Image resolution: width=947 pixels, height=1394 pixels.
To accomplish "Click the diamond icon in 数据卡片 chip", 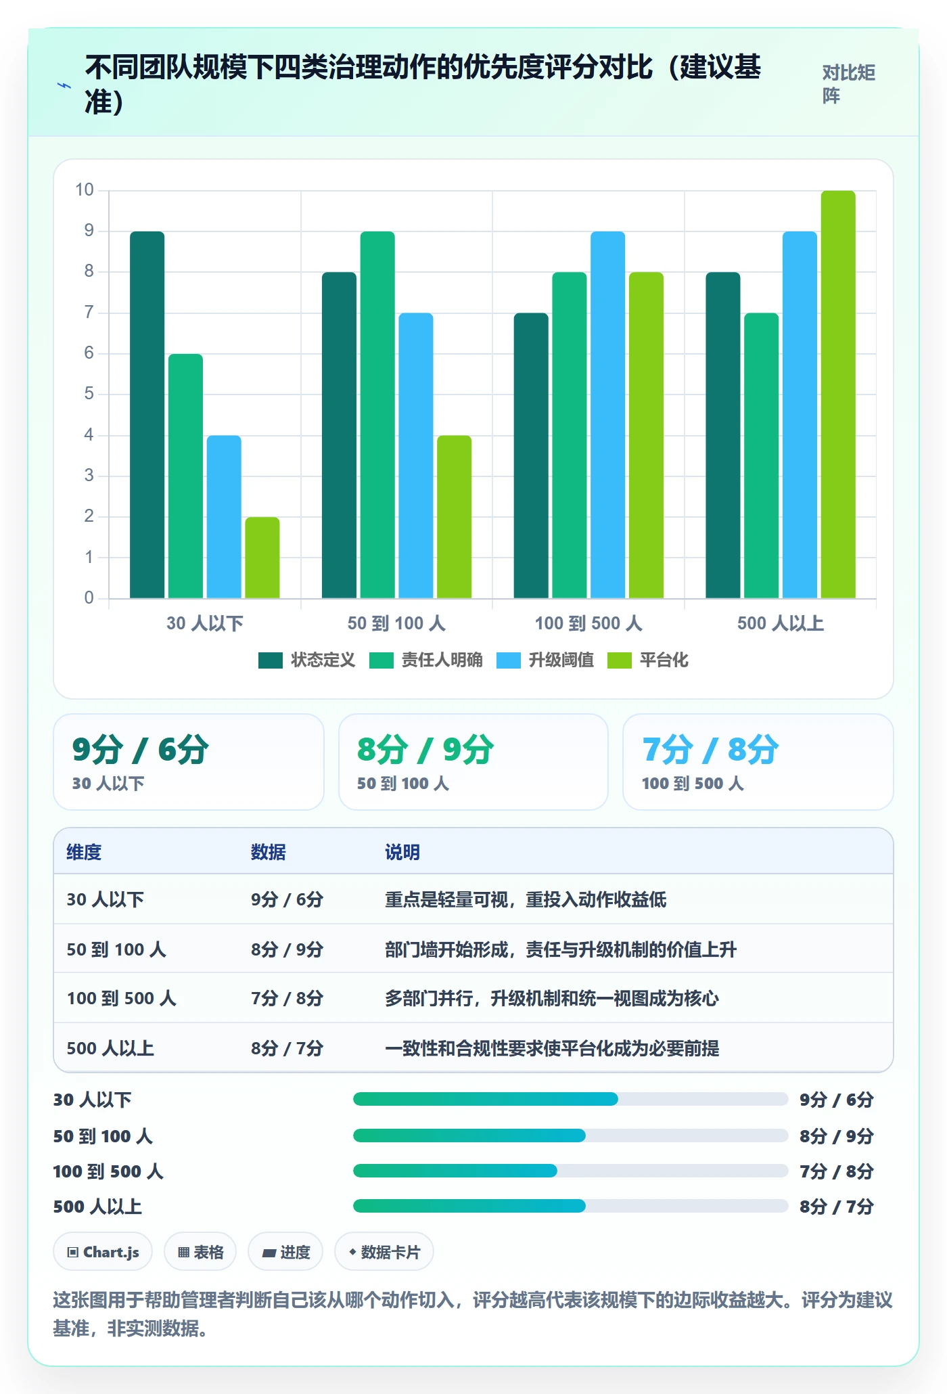I will (352, 1252).
